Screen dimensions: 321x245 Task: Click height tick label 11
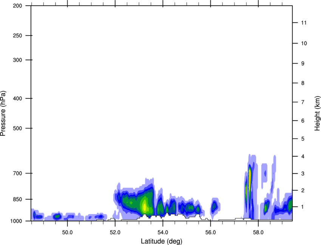pos(304,23)
